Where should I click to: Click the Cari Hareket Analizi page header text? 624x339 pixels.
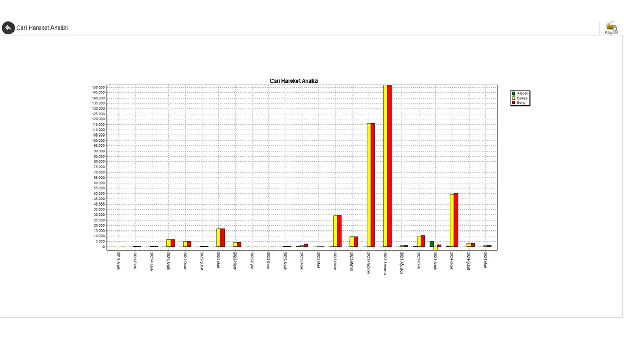pos(42,28)
